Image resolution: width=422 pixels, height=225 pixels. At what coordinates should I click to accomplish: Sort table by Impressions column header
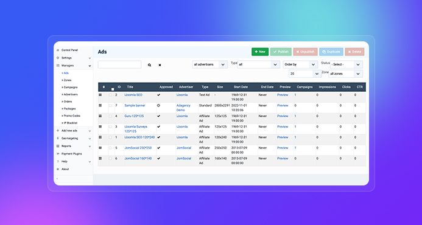click(x=327, y=87)
